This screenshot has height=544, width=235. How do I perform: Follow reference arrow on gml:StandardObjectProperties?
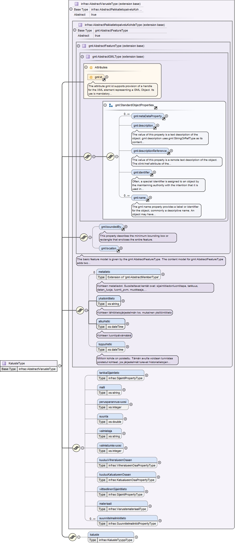tap(156, 108)
